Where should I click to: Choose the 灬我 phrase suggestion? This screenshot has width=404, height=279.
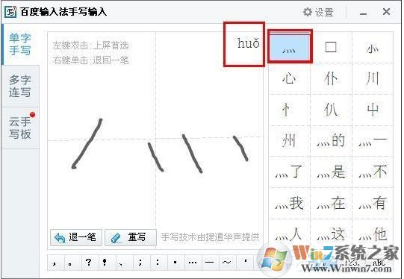click(x=289, y=204)
